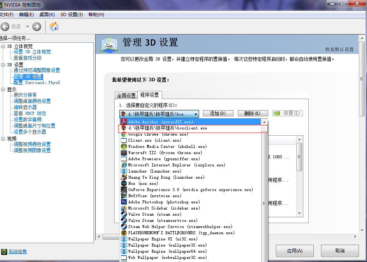This screenshot has width=367, height=262.
Task: Choose the Microsoft Sidebar icon
Action: point(124,208)
